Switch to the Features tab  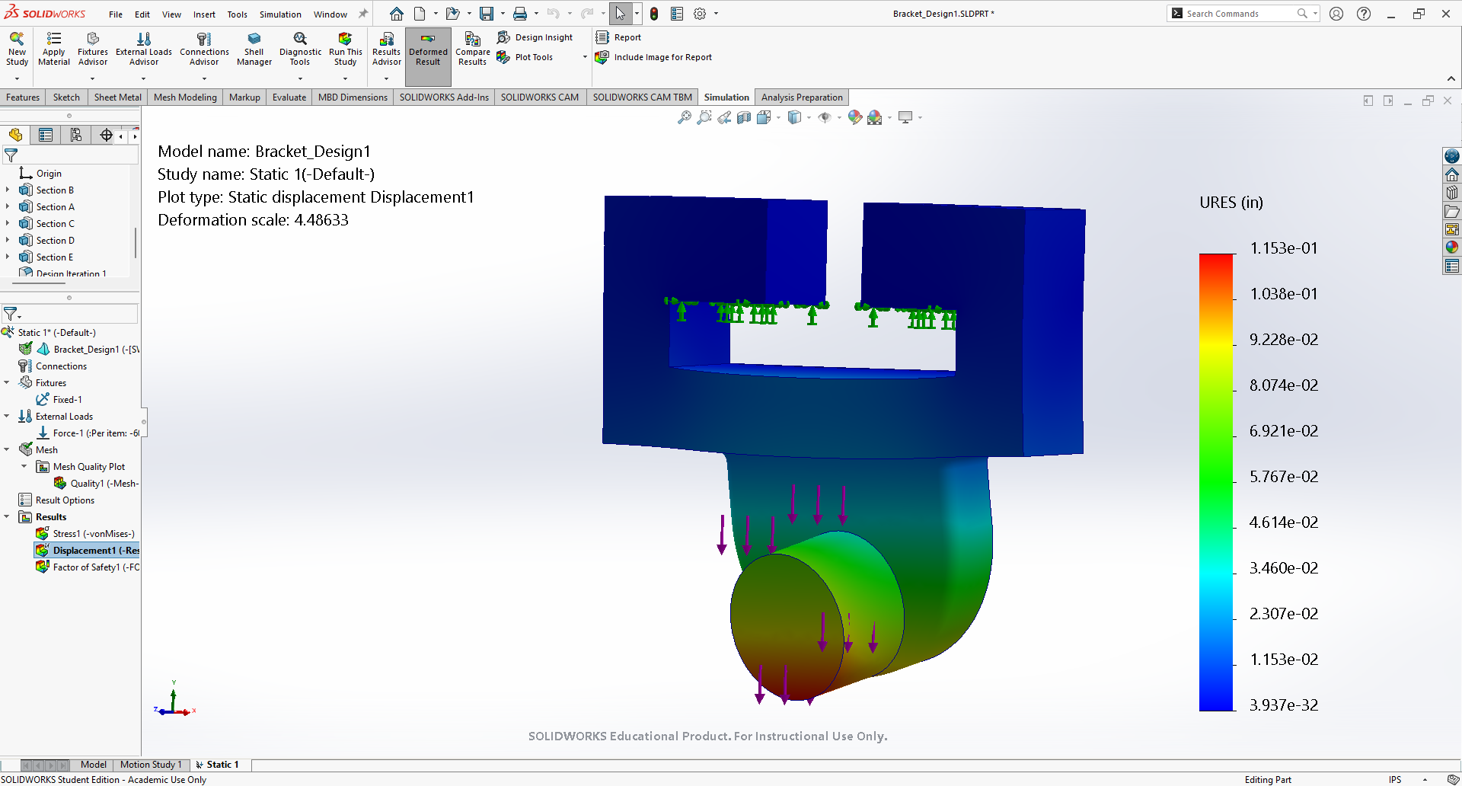[23, 97]
